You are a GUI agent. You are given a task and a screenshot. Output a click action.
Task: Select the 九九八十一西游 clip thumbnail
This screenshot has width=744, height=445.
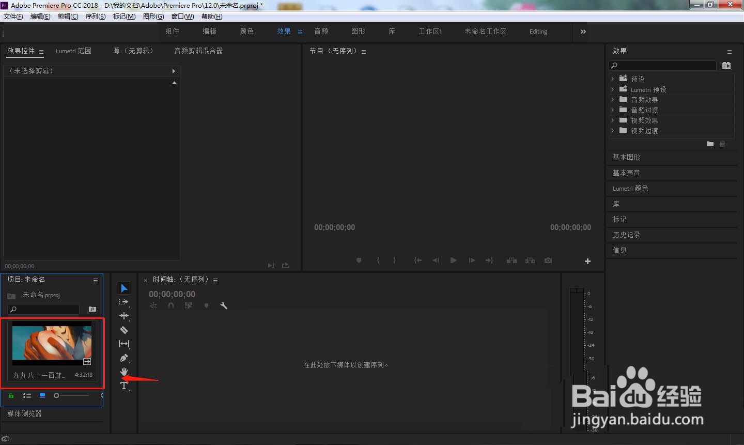click(x=52, y=343)
